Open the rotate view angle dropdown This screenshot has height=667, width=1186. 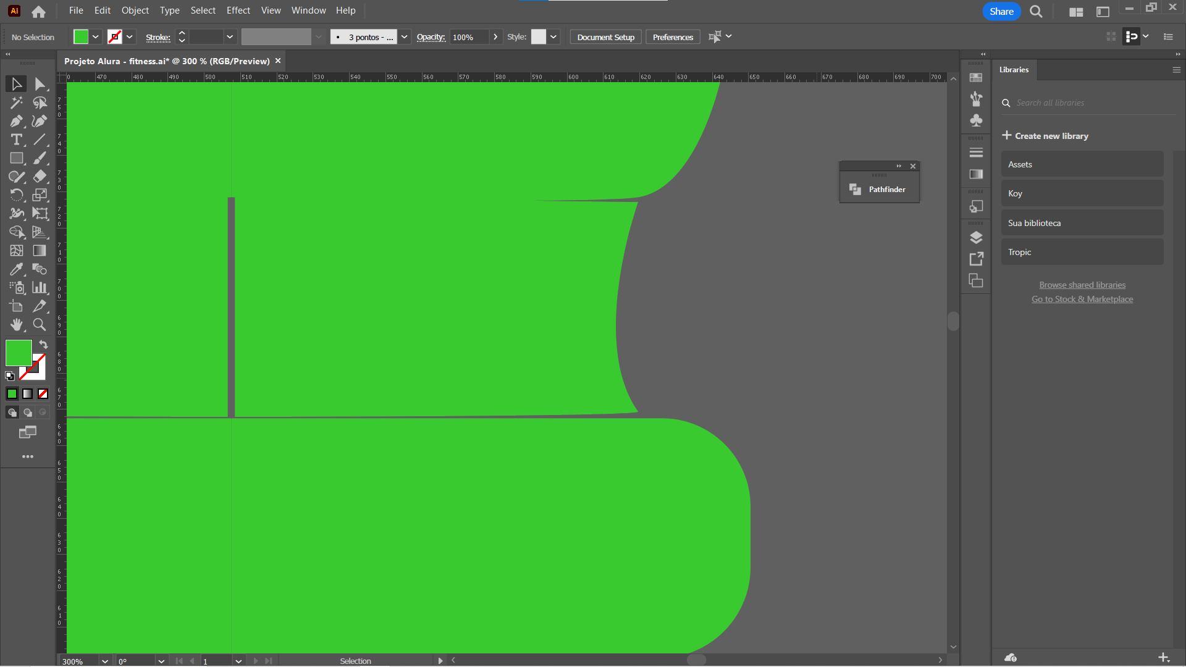[161, 661]
